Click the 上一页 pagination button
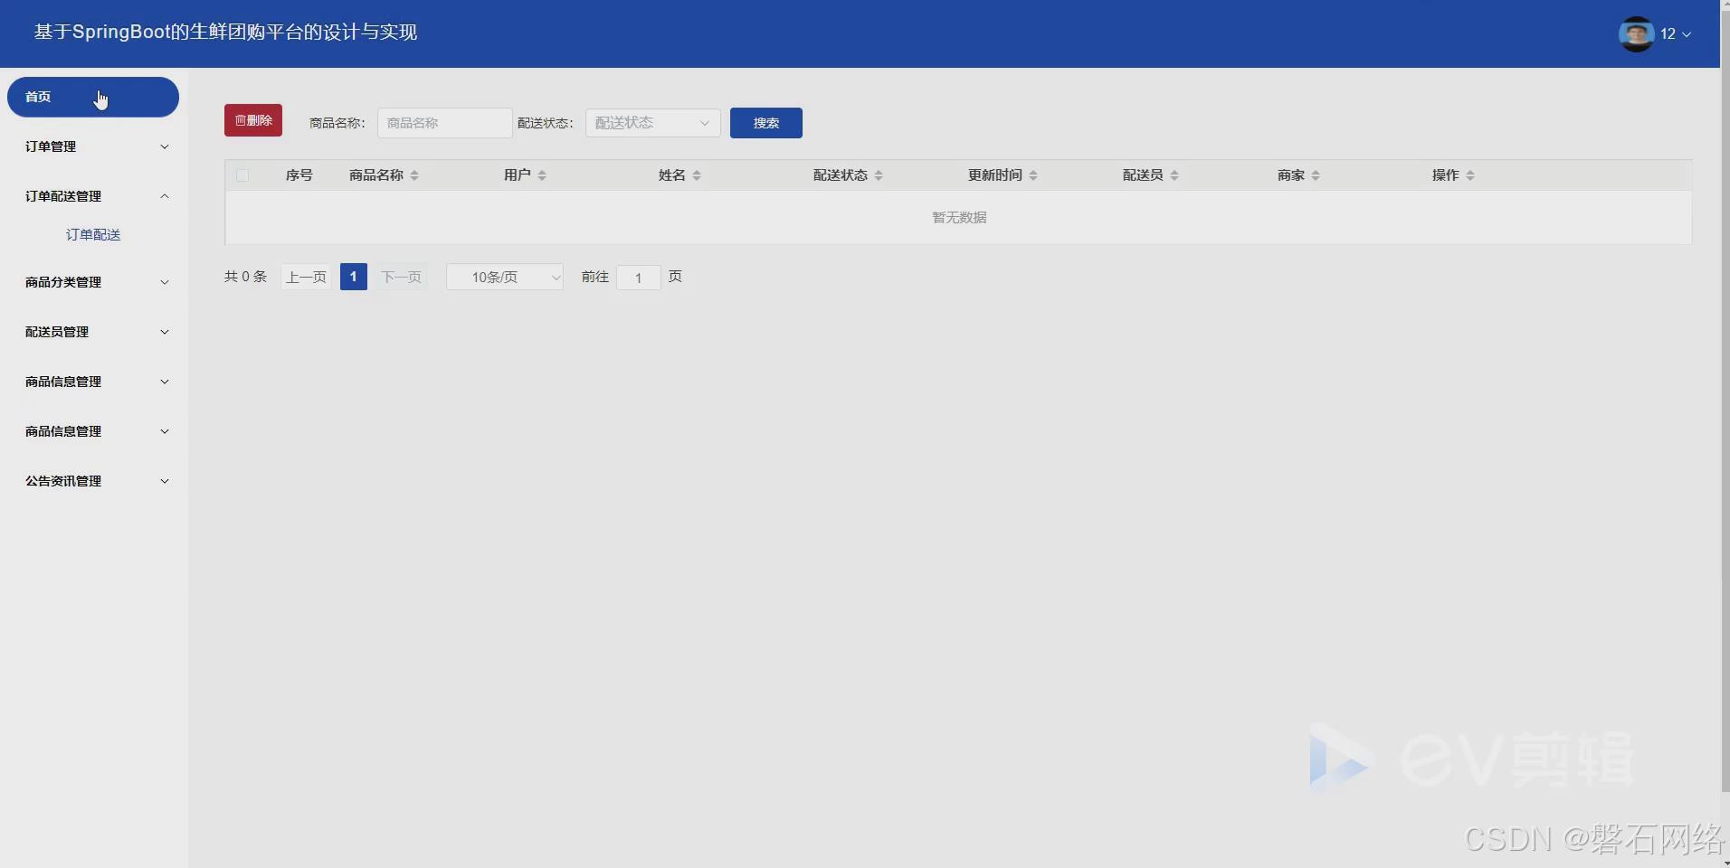 tap(306, 277)
